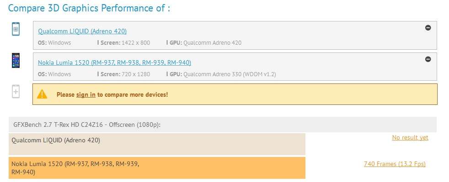
Task: Open the 740 Frames (13.2 Fps) result
Action: click(x=395, y=164)
